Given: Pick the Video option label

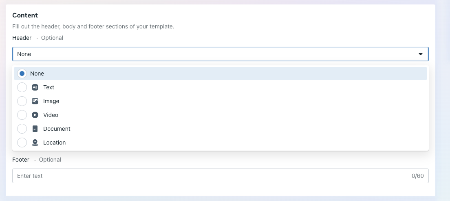Looking at the screenshot, I should coord(51,115).
